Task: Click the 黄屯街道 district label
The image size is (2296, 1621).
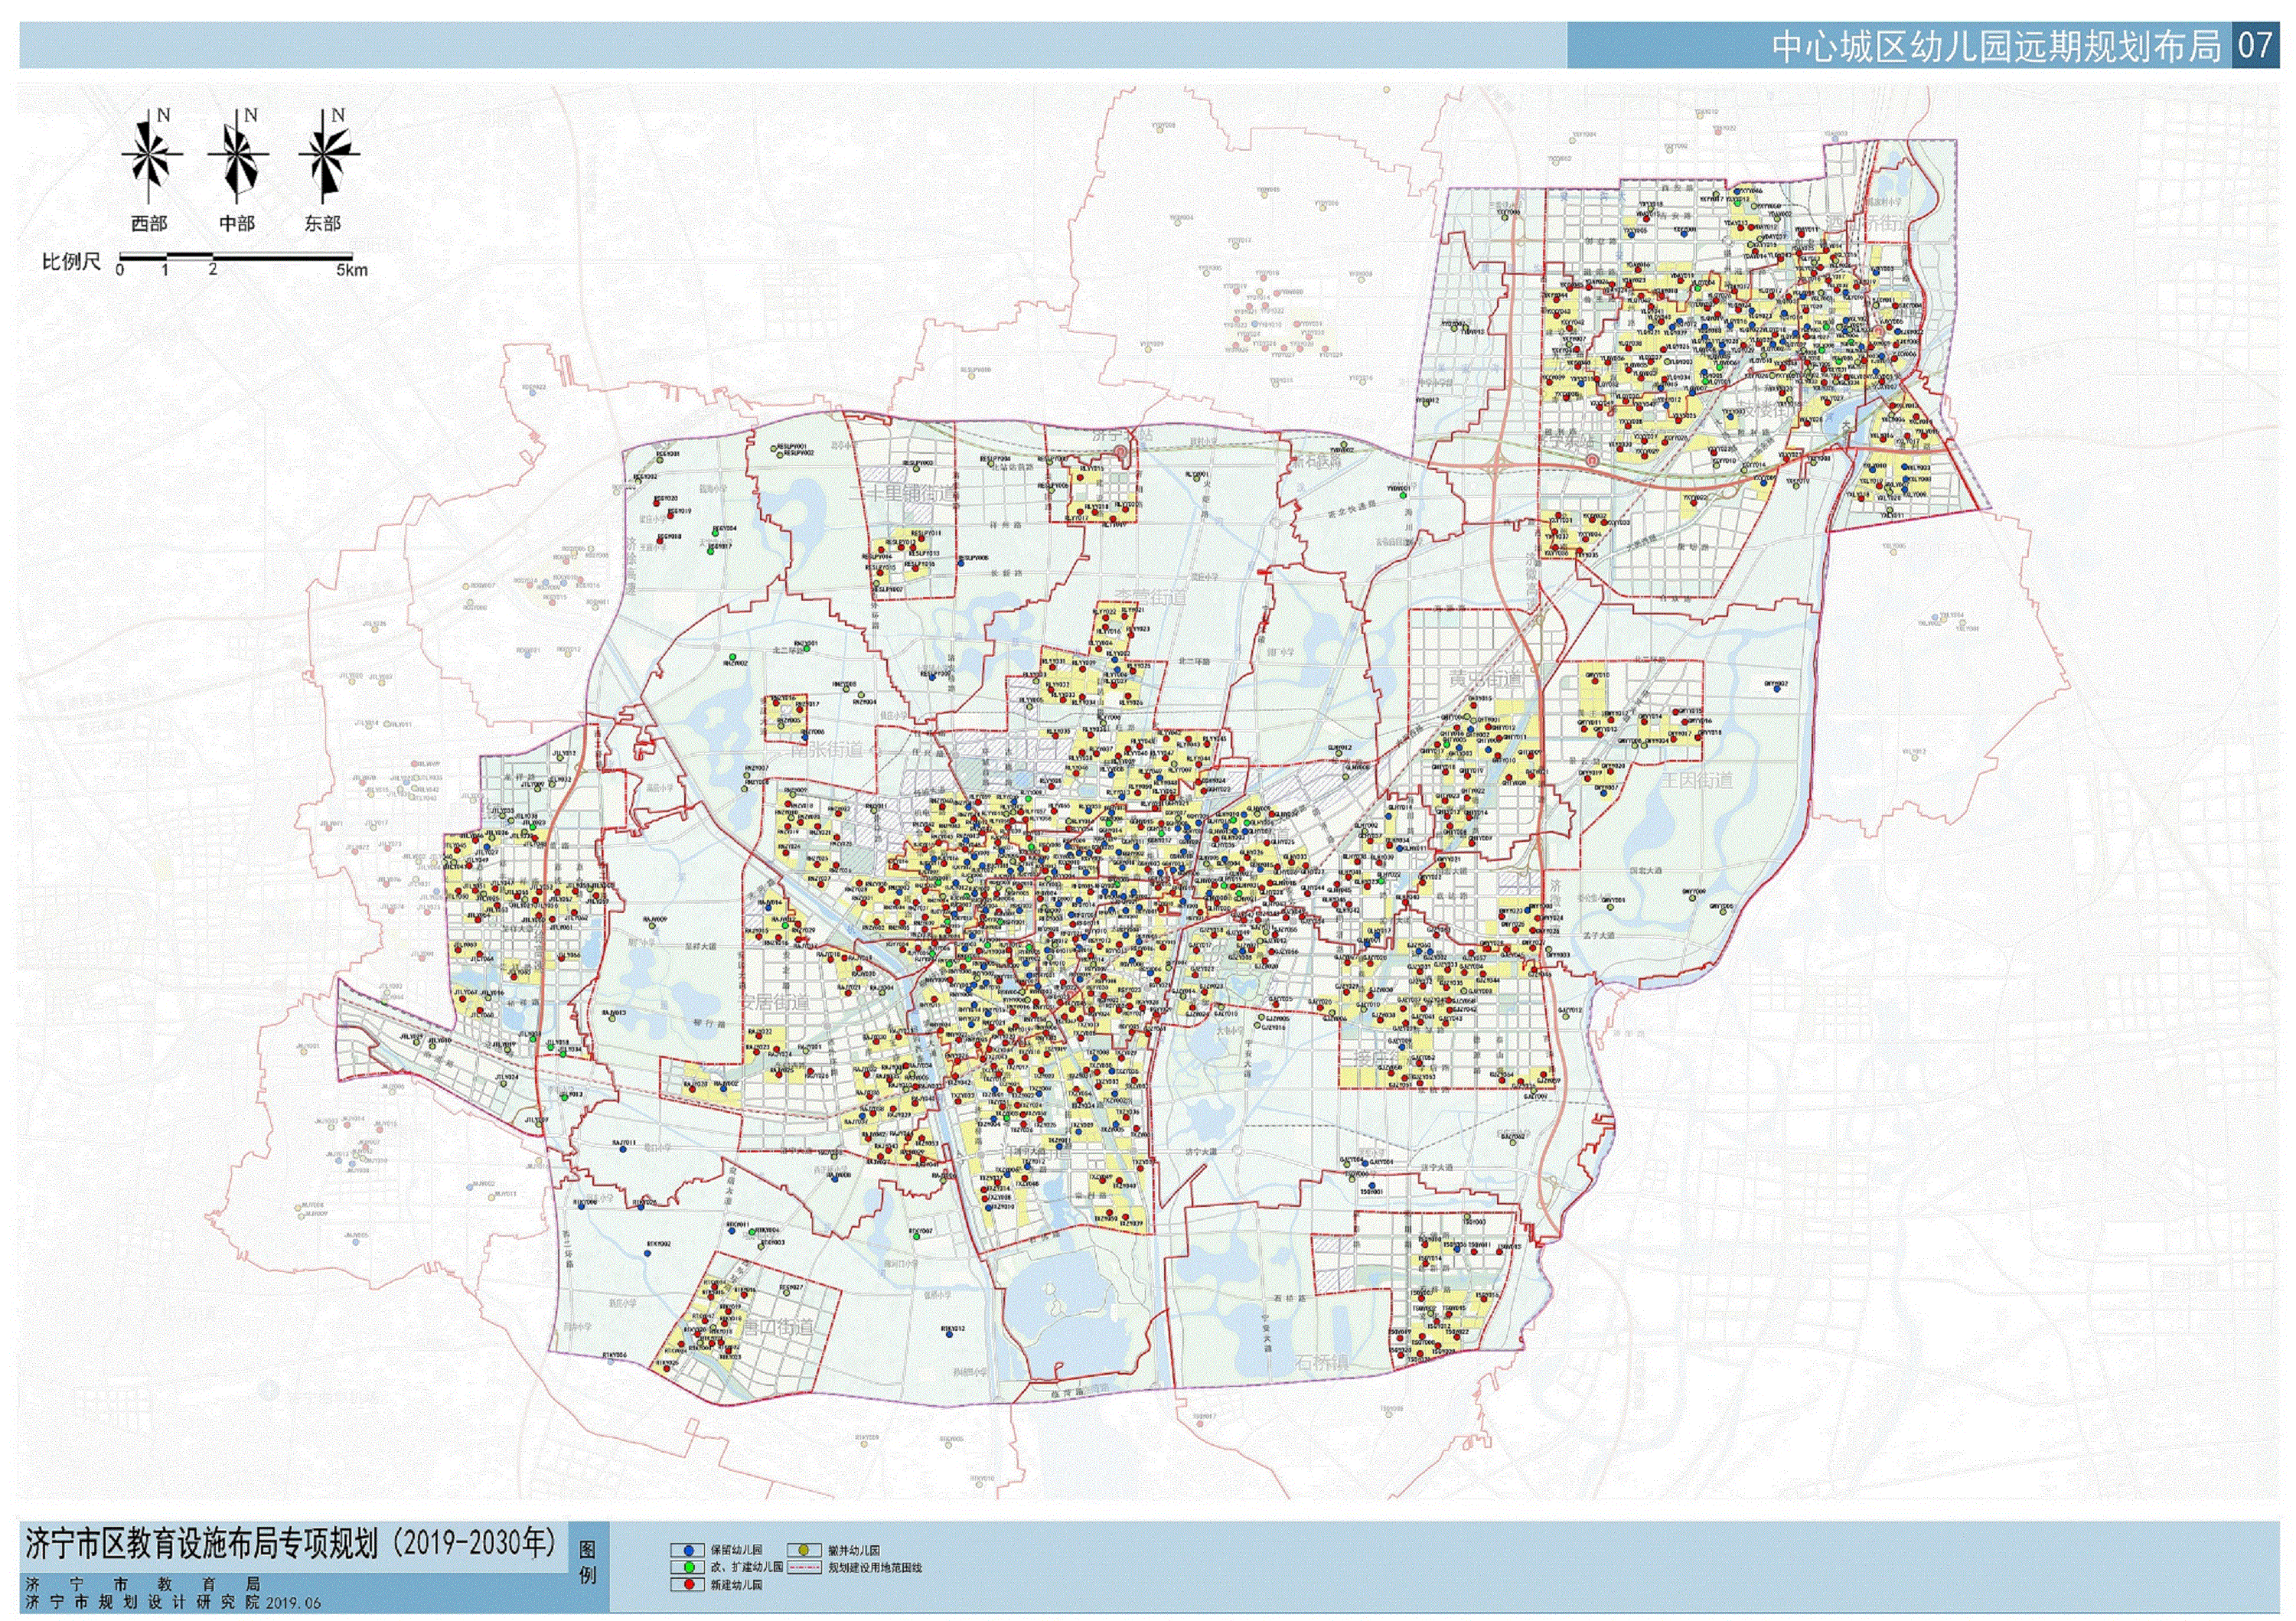Action: tap(1486, 679)
